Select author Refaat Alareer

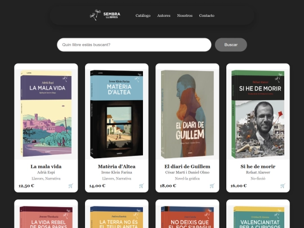pyautogui.click(x=258, y=172)
